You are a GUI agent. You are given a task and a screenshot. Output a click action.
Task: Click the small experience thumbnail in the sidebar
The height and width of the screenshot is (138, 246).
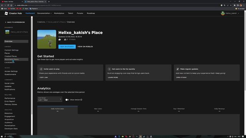7,32
